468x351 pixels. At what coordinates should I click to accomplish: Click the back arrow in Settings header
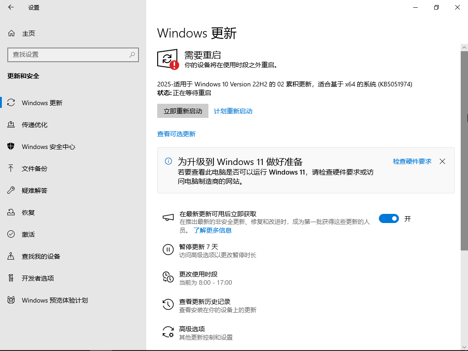pos(11,7)
